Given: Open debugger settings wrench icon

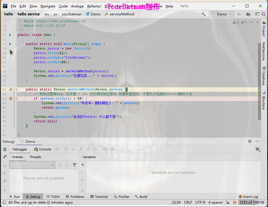Looking at the screenshot, I should (5, 157).
